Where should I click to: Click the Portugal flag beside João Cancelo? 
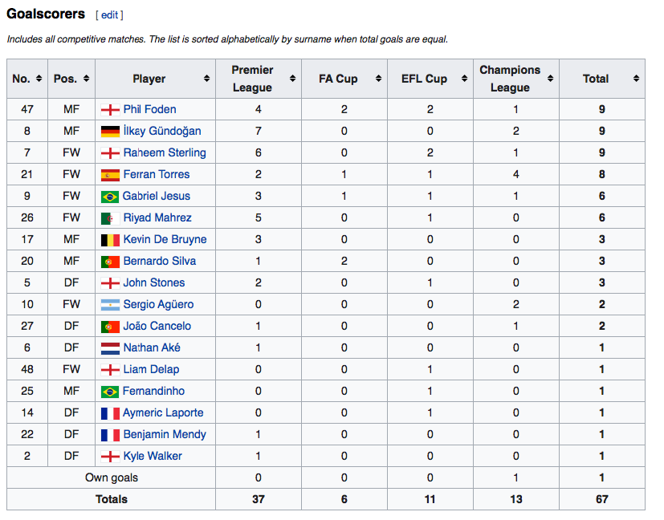pyautogui.click(x=110, y=327)
